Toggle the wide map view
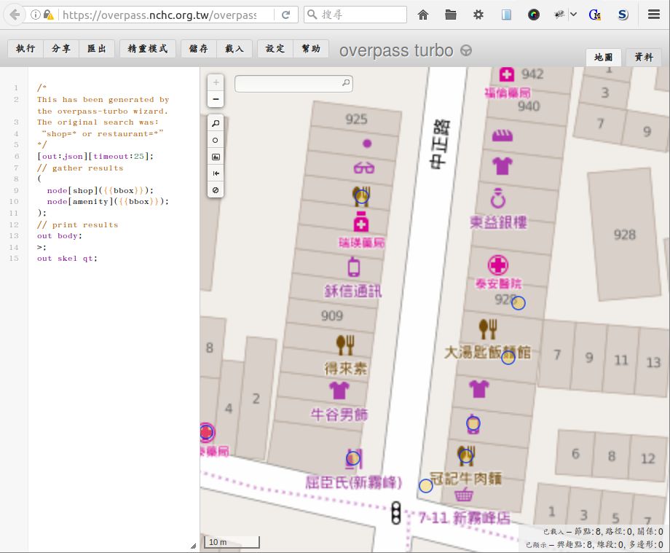Screen dimensions: 670x553 216,173
